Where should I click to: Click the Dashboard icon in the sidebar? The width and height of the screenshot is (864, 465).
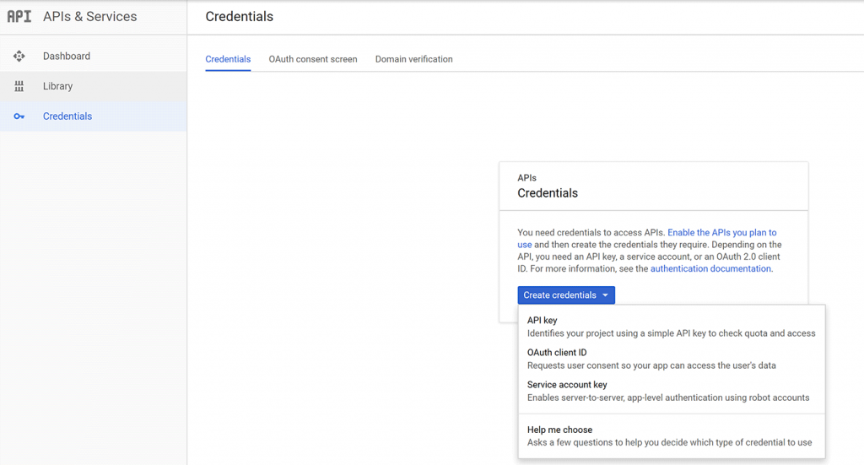[19, 57]
